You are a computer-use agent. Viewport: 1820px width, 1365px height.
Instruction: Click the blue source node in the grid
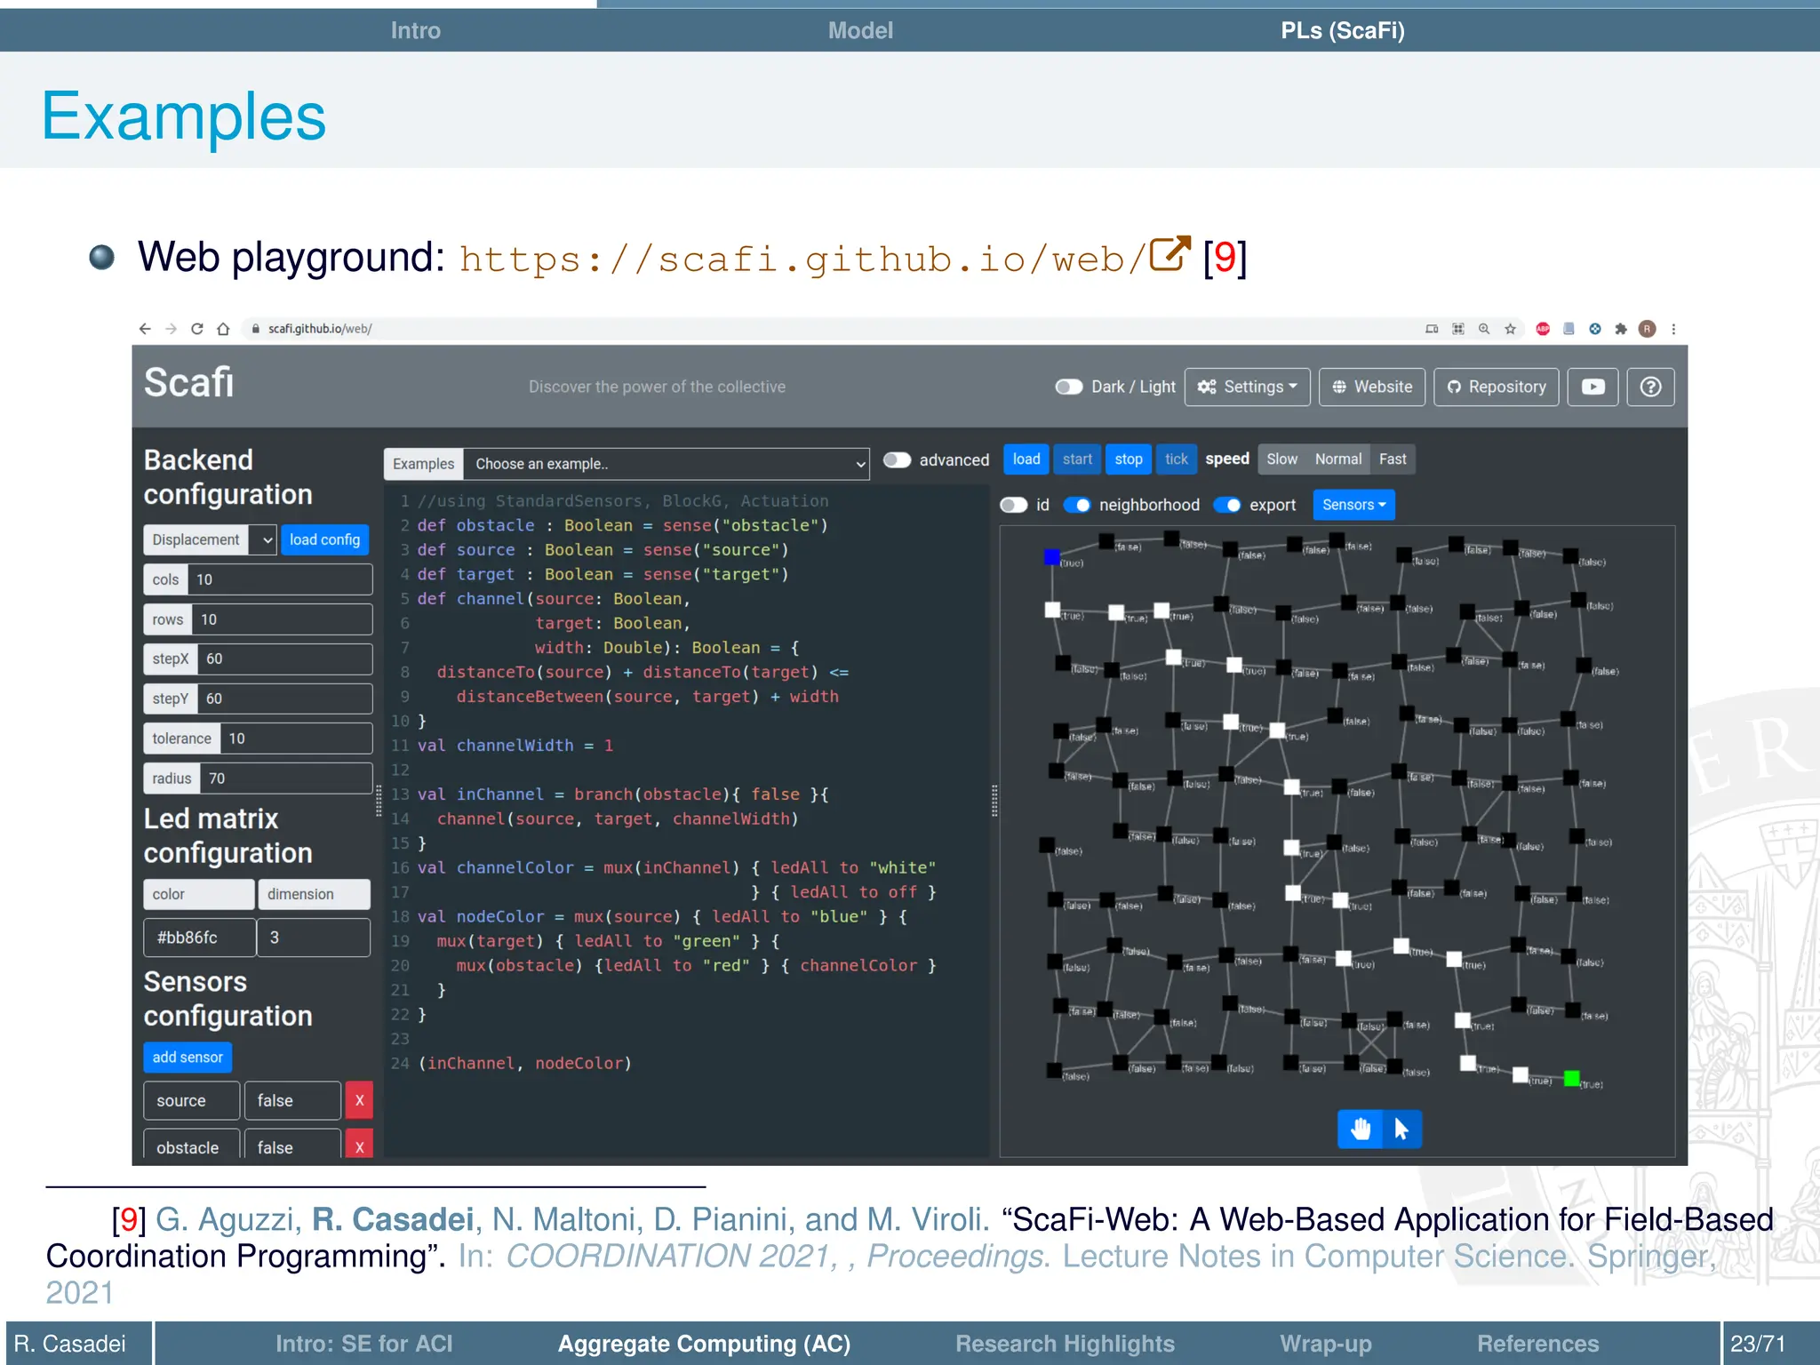1052,557
